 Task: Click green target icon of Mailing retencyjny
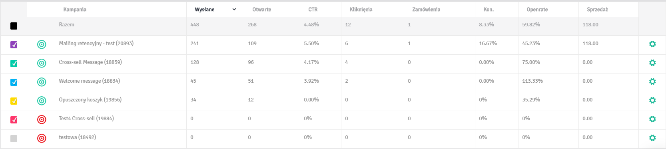[42, 44]
